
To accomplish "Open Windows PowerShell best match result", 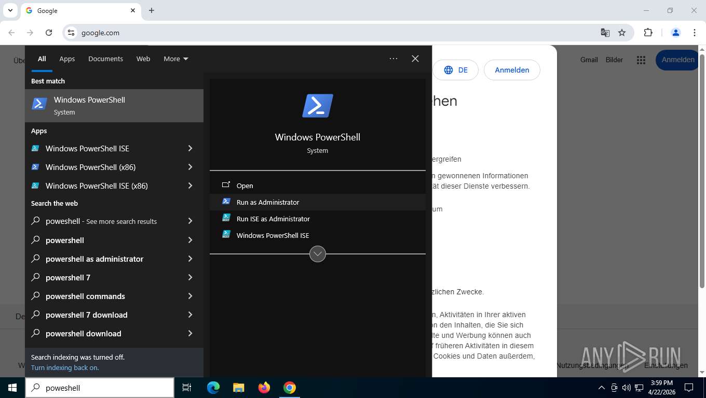I will (114, 106).
